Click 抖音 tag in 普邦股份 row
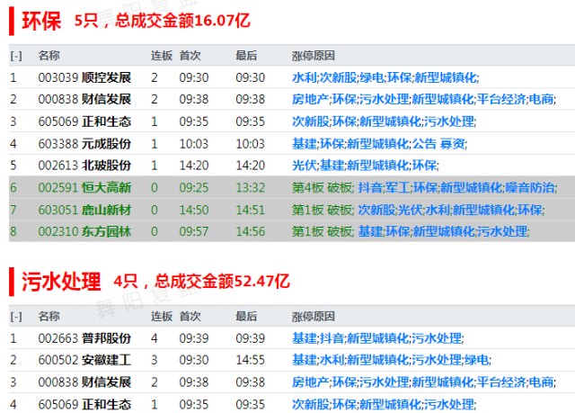 [332, 338]
